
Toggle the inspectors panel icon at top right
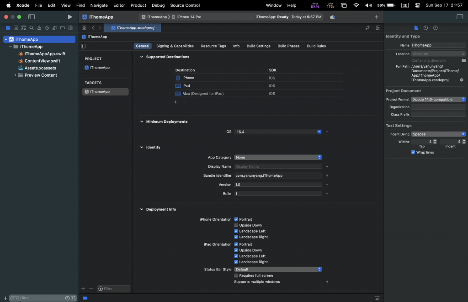tap(460, 17)
